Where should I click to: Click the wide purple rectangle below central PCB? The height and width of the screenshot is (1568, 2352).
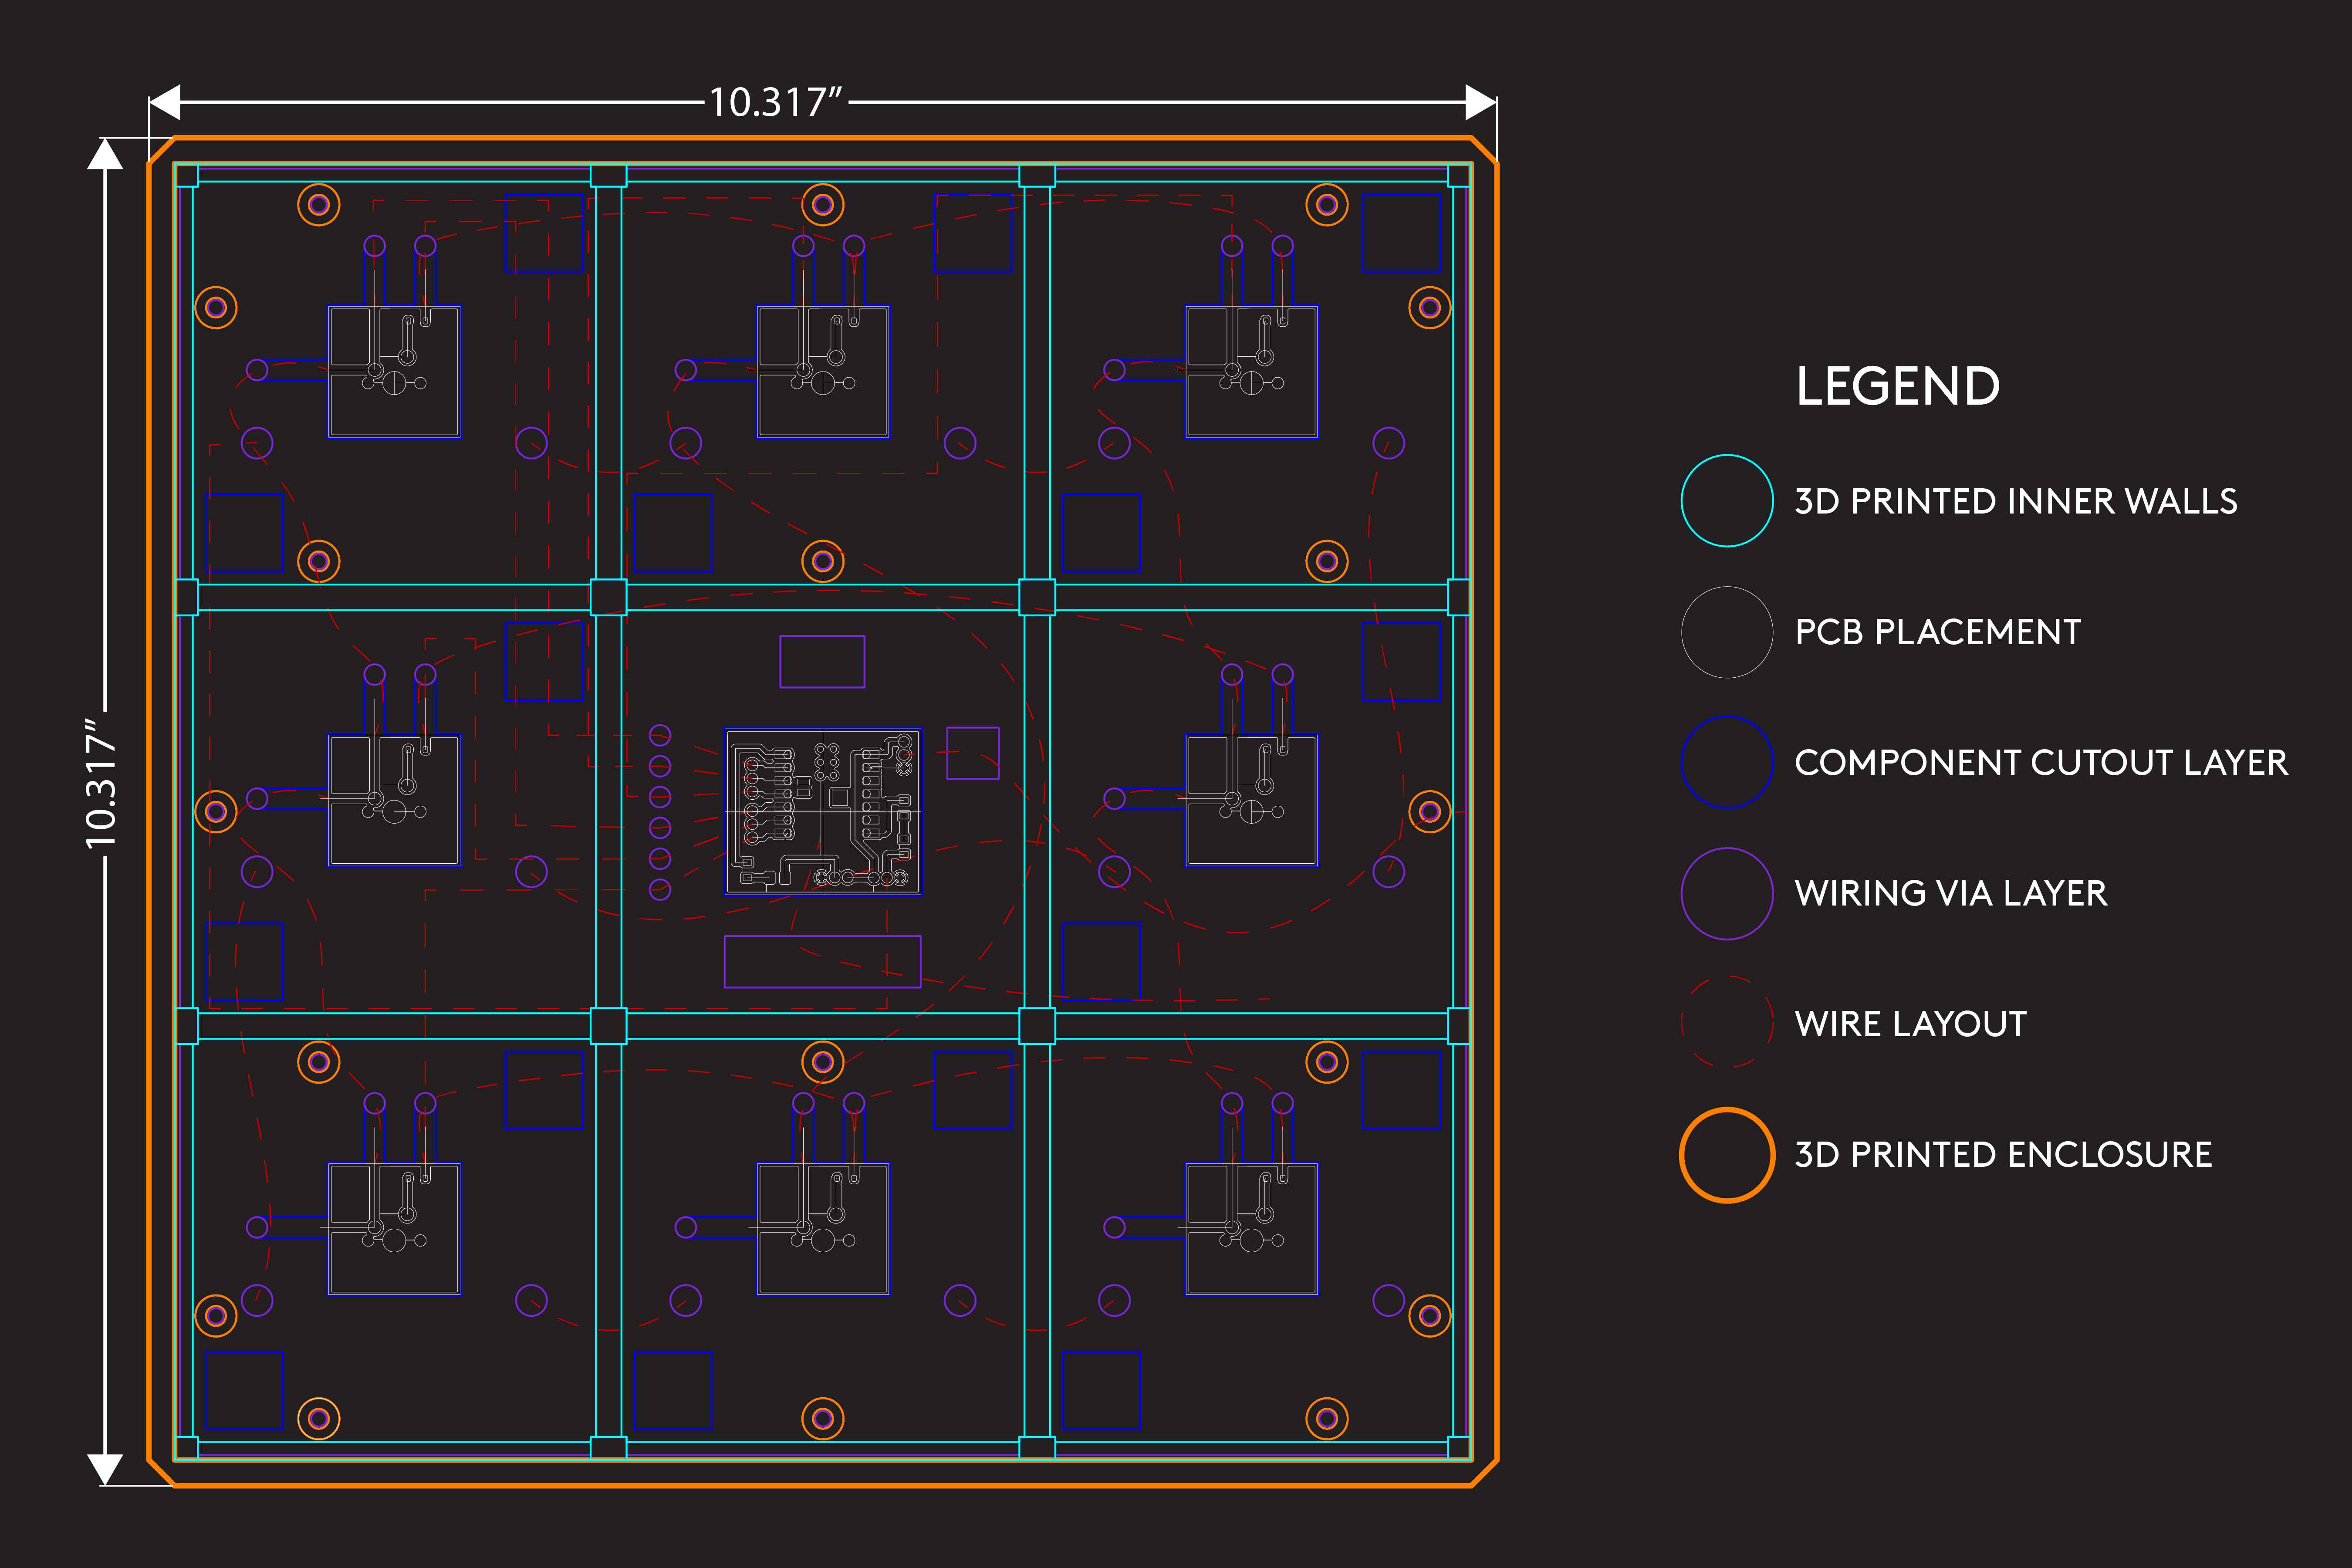822,961
